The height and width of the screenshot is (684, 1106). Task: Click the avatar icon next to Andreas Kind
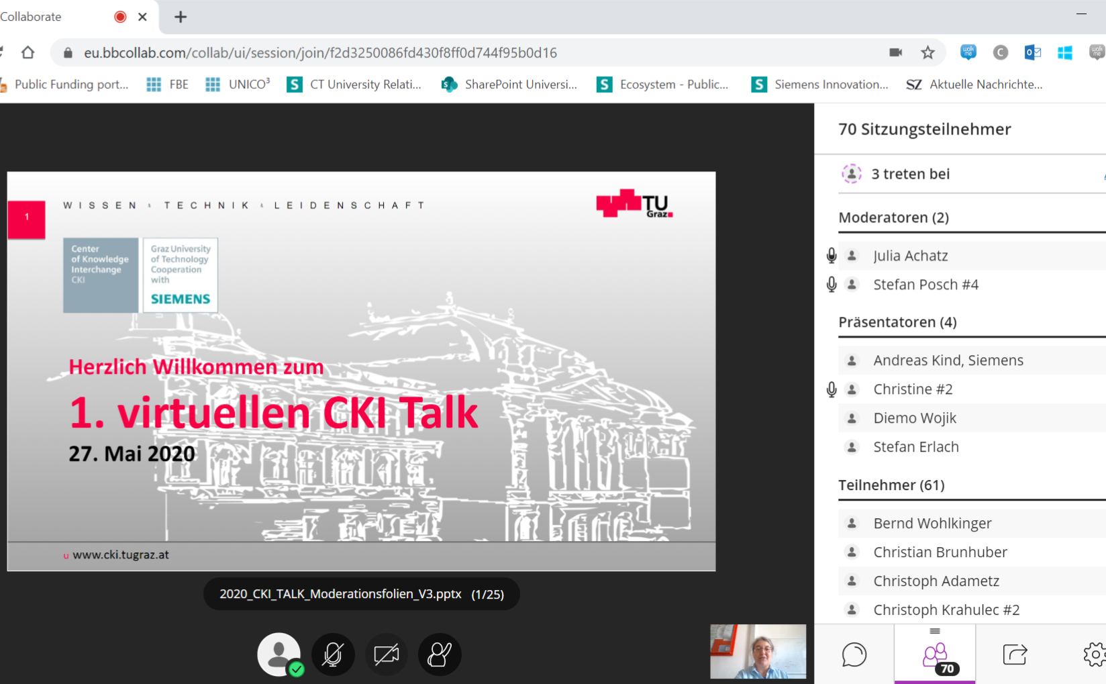click(852, 360)
